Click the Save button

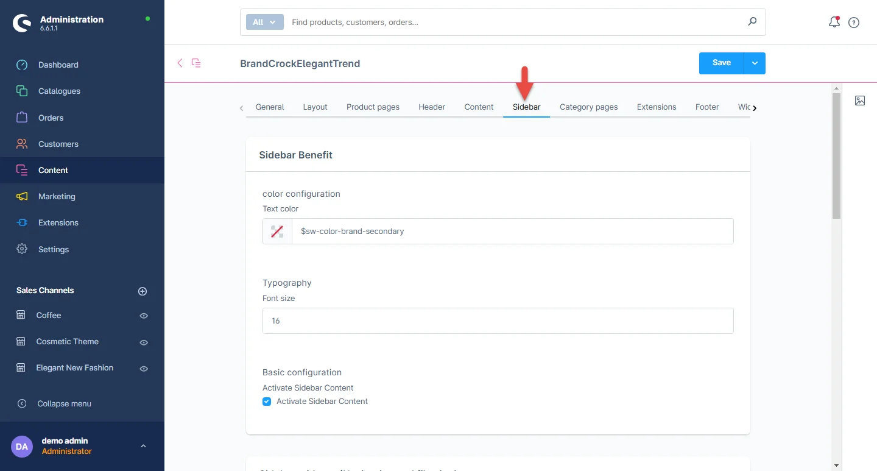click(x=721, y=63)
